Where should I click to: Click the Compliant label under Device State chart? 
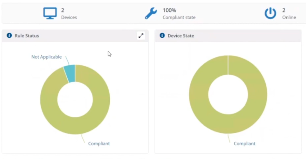pos(245,144)
